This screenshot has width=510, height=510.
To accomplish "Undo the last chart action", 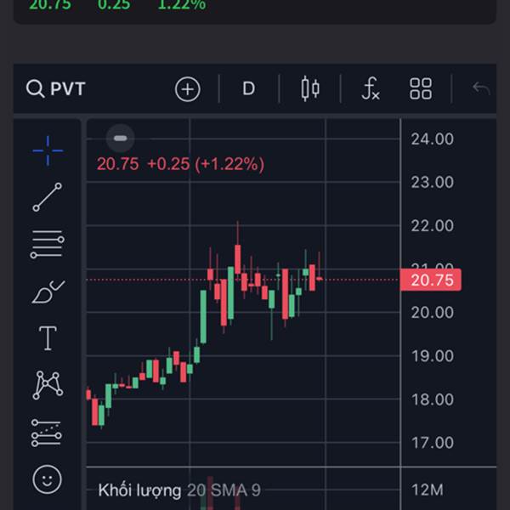I will click(x=481, y=88).
